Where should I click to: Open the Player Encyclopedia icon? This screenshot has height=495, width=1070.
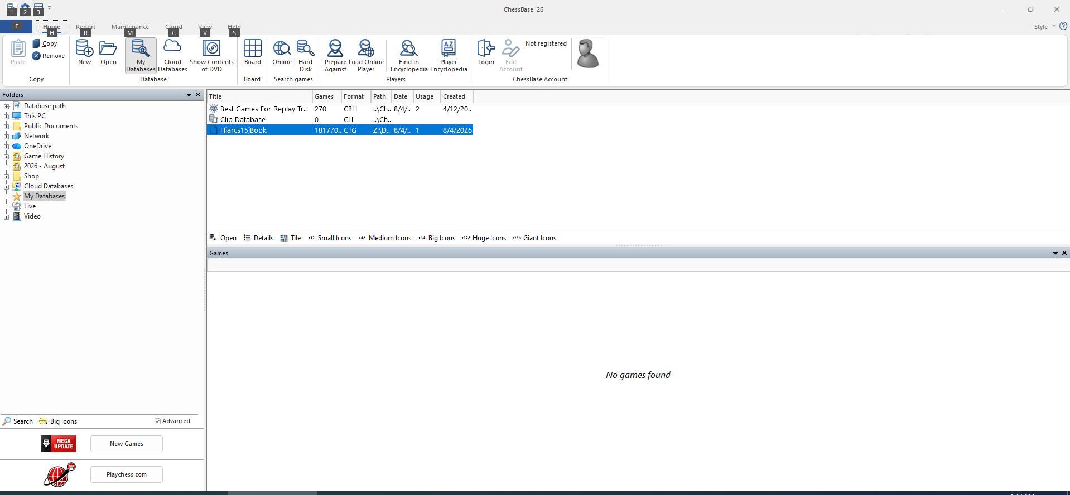tap(449, 55)
